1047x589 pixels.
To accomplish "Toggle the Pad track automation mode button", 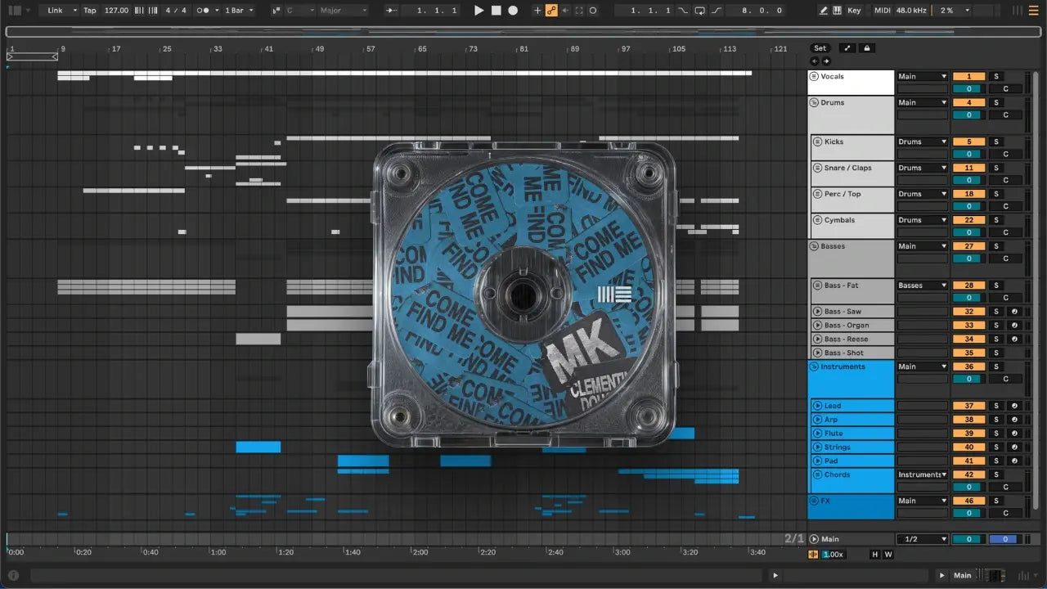I will (x=1014, y=461).
